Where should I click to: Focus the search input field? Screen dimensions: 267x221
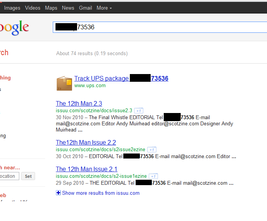tap(160, 27)
